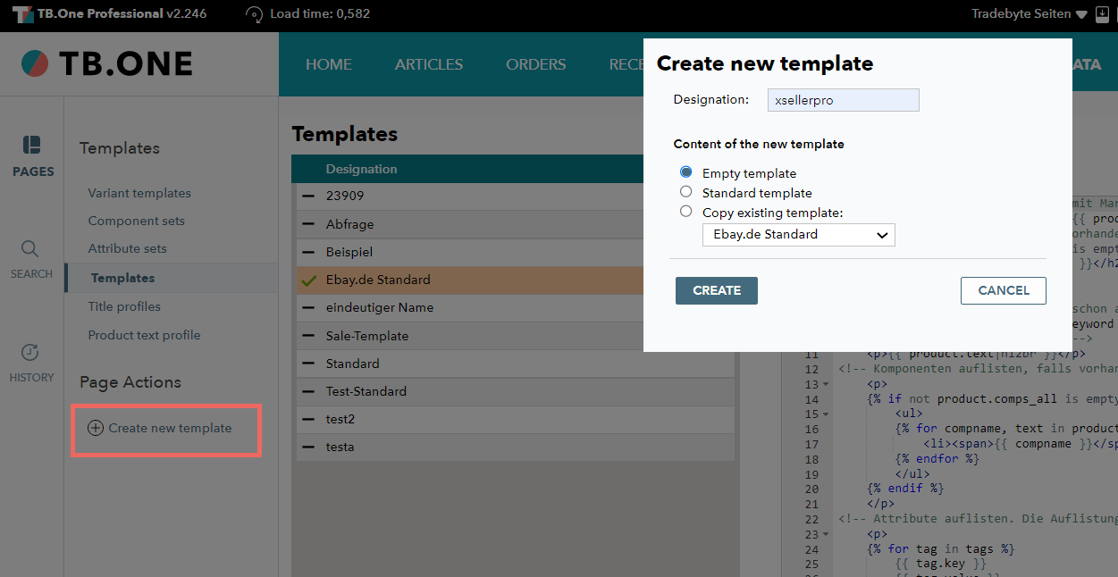Go to Variant templates in sidebar

pos(139,193)
